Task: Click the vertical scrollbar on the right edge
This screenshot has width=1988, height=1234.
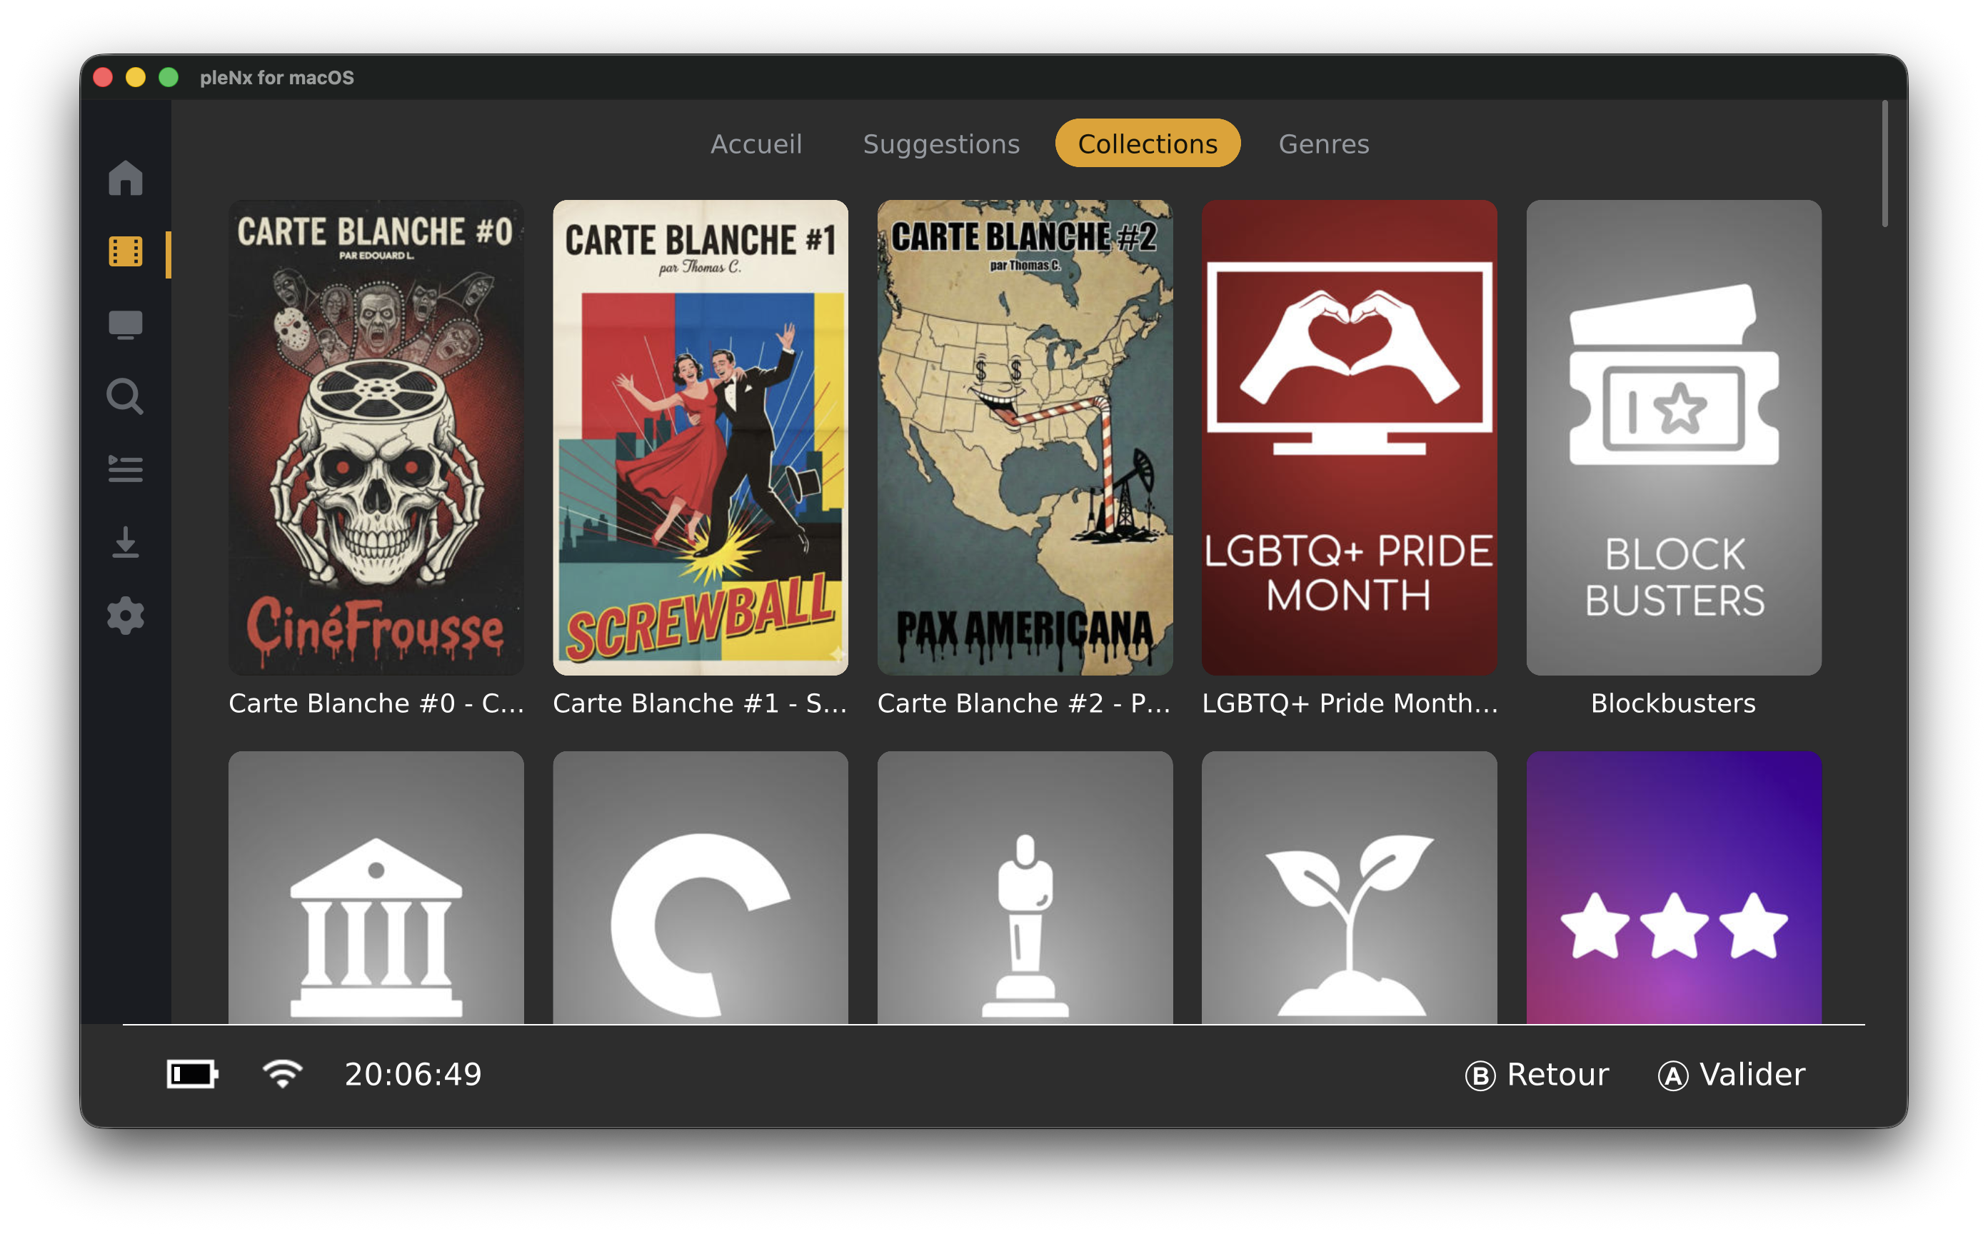Action: click(1884, 164)
